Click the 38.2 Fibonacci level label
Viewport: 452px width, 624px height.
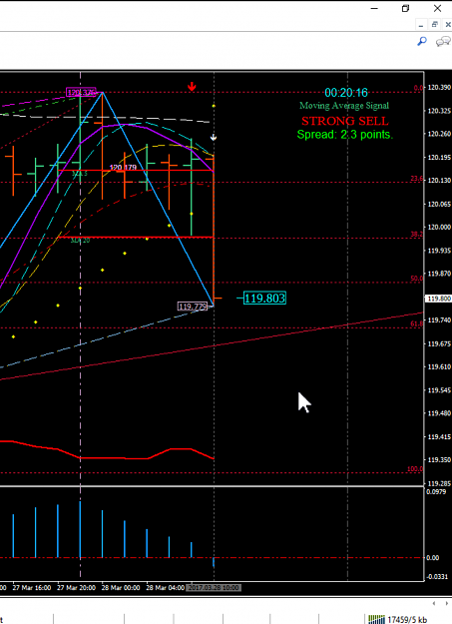click(x=417, y=235)
